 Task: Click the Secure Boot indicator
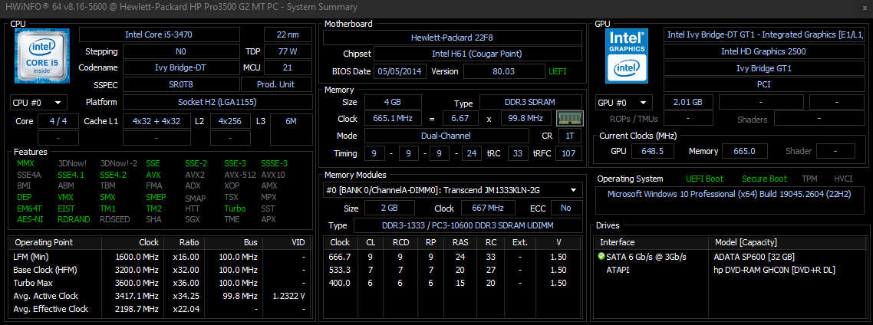[764, 179]
